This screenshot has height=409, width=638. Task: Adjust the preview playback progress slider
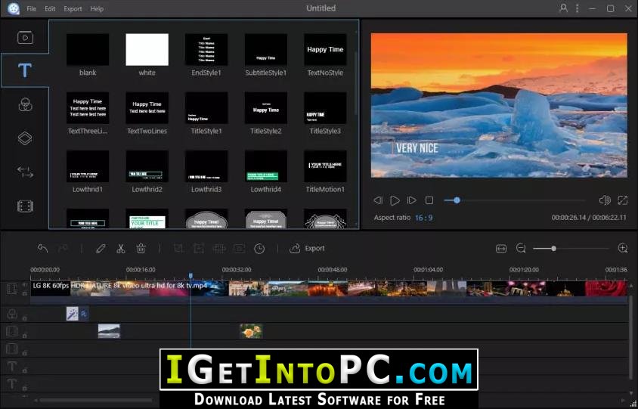pos(515,200)
